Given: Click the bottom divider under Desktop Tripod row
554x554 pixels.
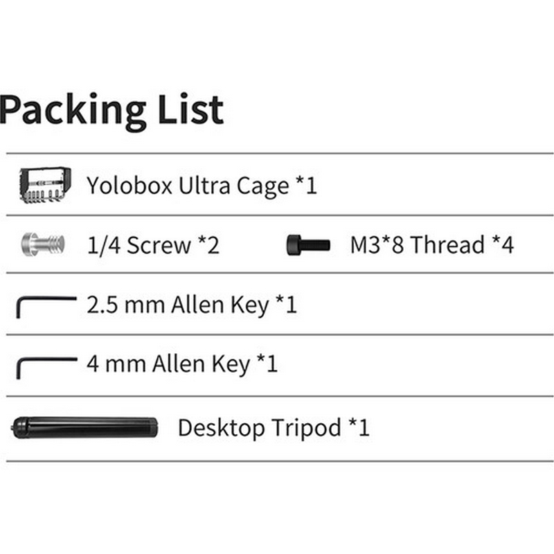Looking at the screenshot, I should (x=277, y=461).
